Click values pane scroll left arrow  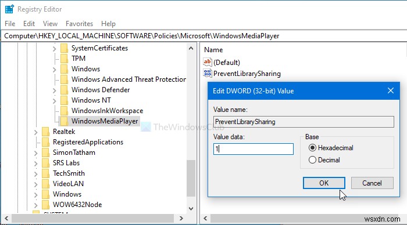205,219
